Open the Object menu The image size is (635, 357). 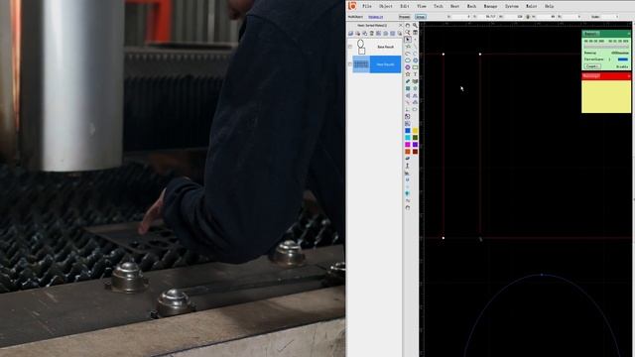tap(386, 6)
